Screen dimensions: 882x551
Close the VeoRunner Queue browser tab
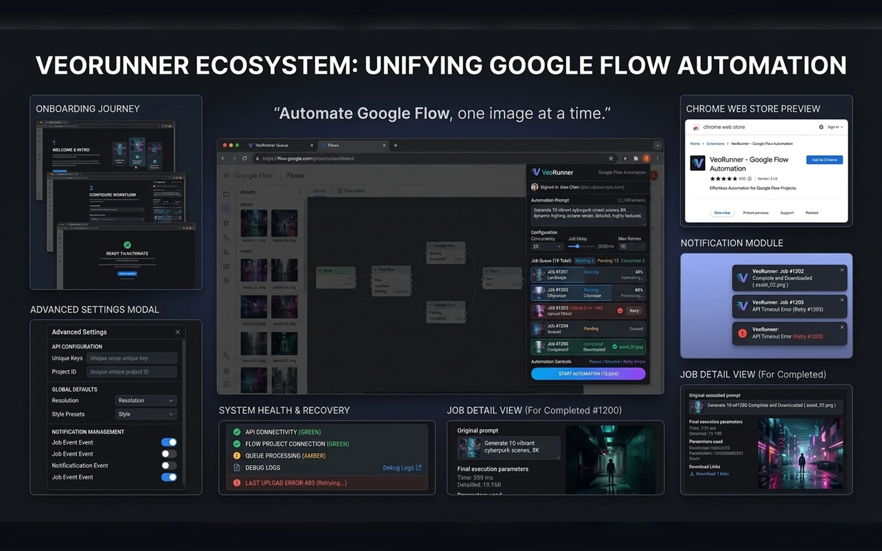coord(312,145)
